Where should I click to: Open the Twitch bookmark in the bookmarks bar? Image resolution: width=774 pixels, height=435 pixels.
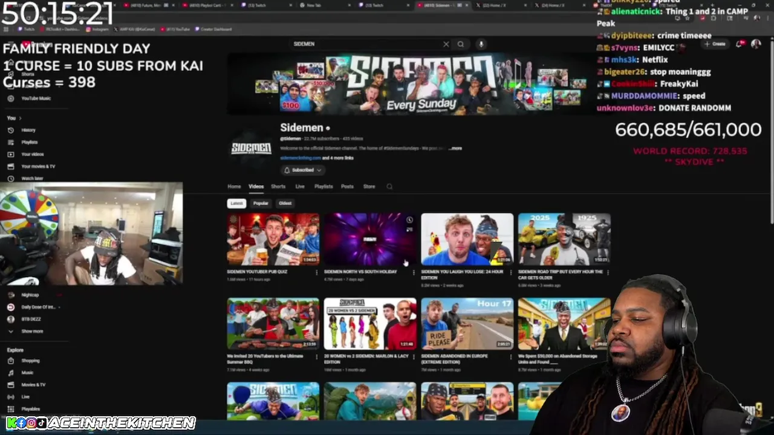pyautogui.click(x=26, y=29)
